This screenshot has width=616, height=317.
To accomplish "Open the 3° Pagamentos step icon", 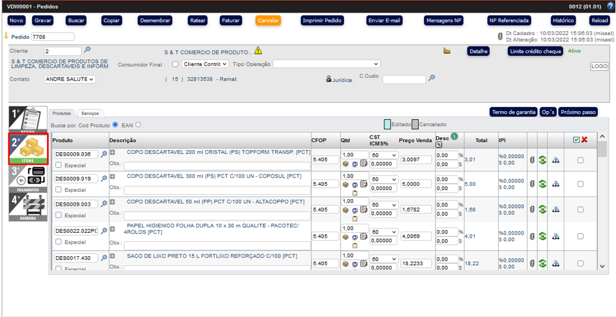I will point(28,179).
